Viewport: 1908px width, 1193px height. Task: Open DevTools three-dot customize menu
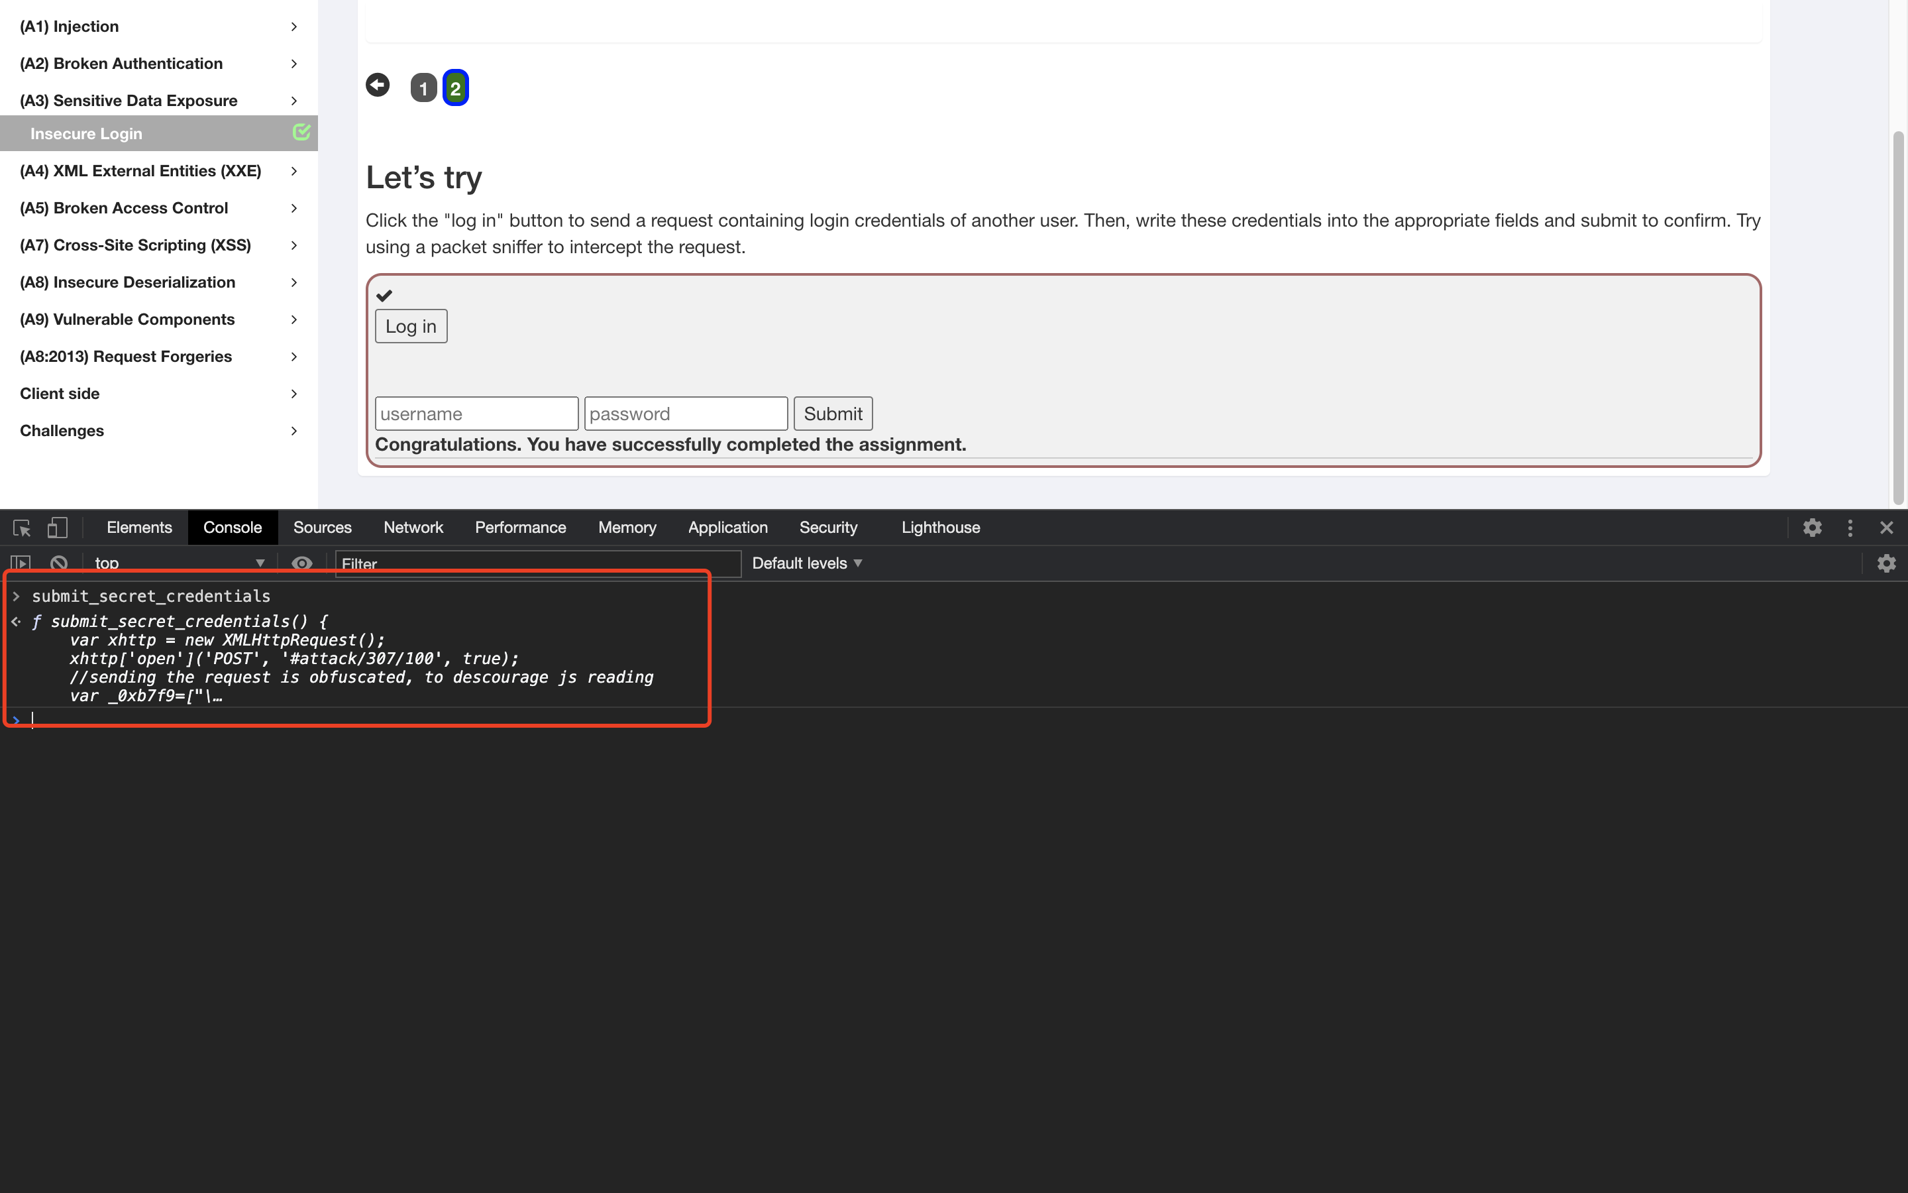pyautogui.click(x=1850, y=528)
